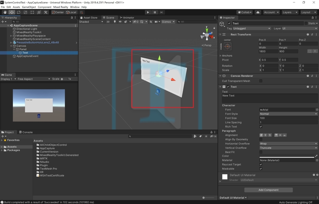Viewport: 319px width, 204px height.
Task: Expand MixedRealityPlayspace in Hierarchy
Action: [11, 36]
